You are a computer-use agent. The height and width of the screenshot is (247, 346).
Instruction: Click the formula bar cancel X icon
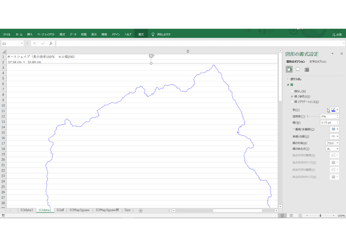coord(35,43)
